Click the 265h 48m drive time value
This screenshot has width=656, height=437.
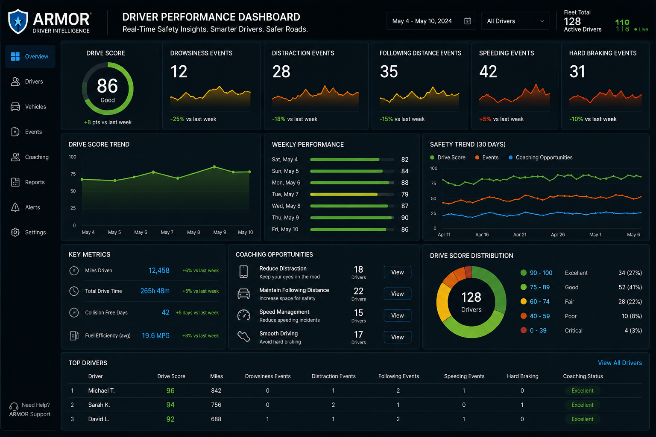coord(155,291)
